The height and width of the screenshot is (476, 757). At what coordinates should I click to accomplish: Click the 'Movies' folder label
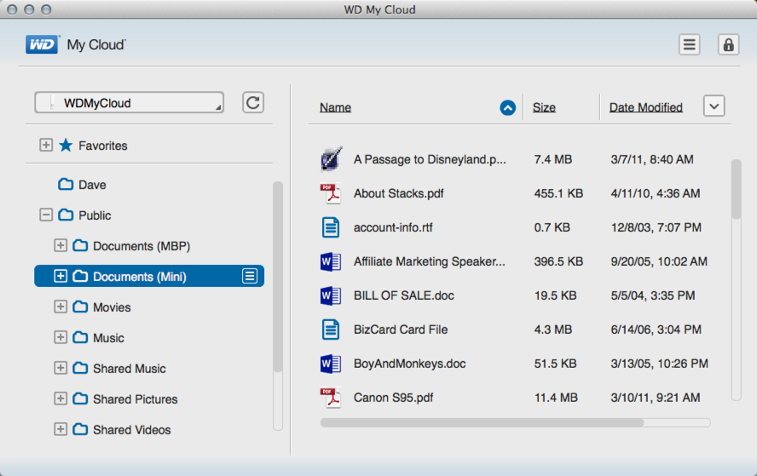(x=112, y=307)
